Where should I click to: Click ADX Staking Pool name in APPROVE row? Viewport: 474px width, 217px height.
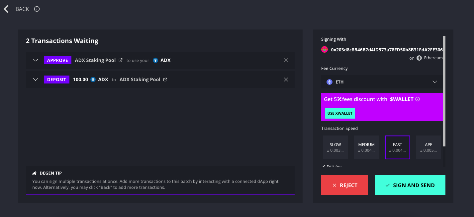(x=95, y=60)
